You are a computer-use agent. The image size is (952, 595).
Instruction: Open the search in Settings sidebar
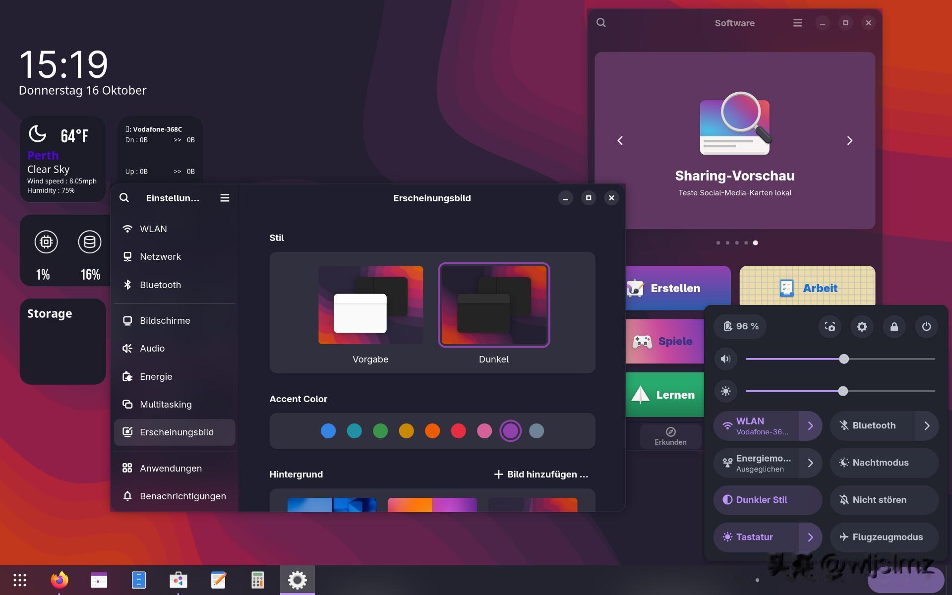click(124, 198)
